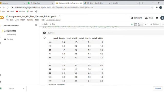Open the Edit menu
164x92 pixels.
pos(12,20)
